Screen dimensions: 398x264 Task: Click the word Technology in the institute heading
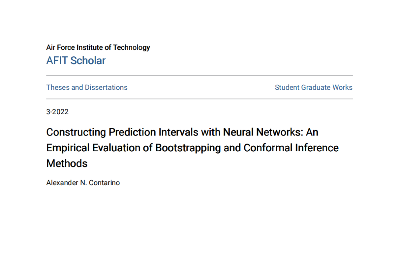(132, 47)
